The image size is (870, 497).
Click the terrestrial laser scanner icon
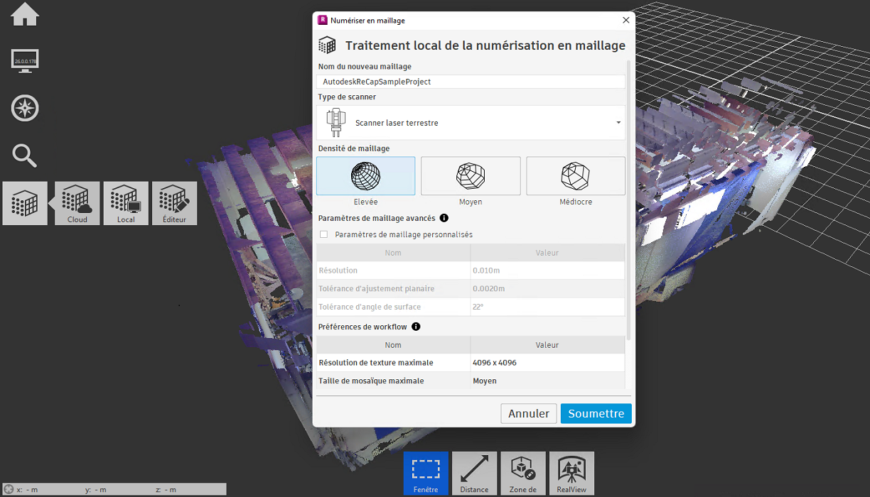(335, 123)
